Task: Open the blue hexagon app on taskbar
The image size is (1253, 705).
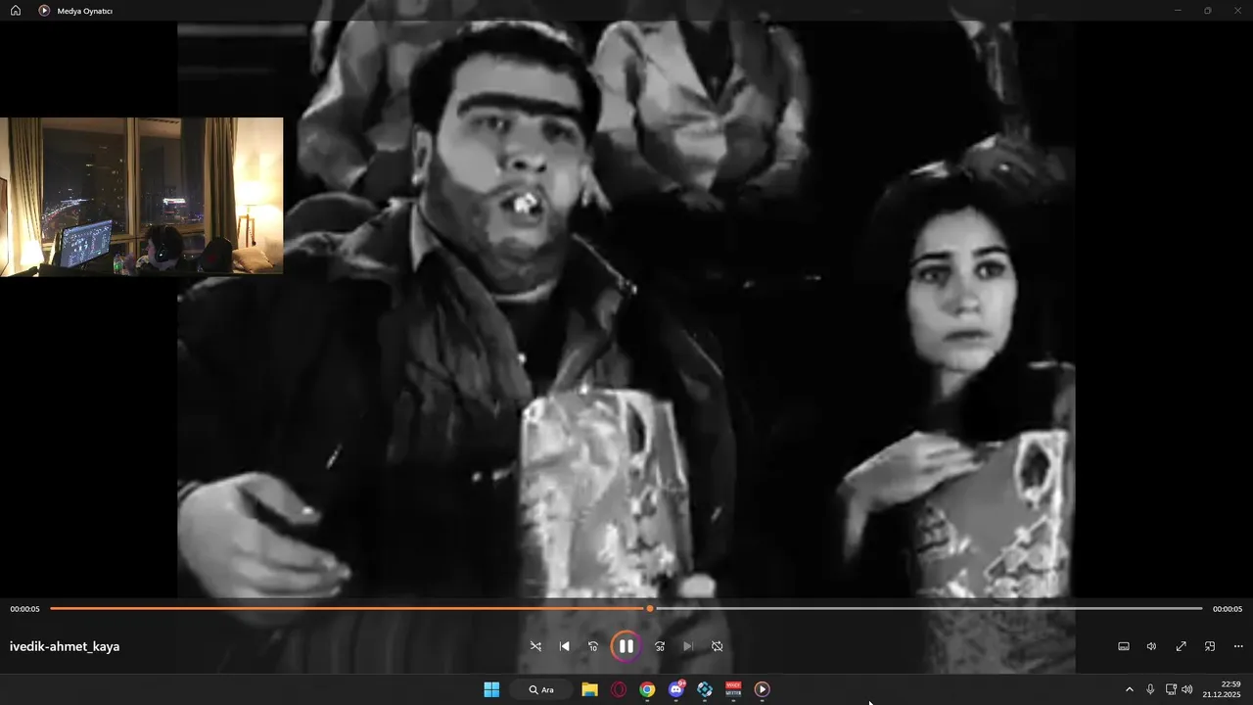Action: coord(705,689)
